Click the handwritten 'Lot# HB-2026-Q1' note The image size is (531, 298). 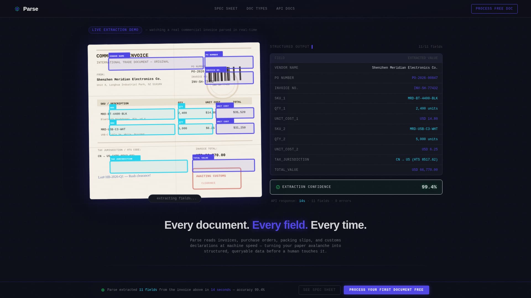(x=124, y=176)
